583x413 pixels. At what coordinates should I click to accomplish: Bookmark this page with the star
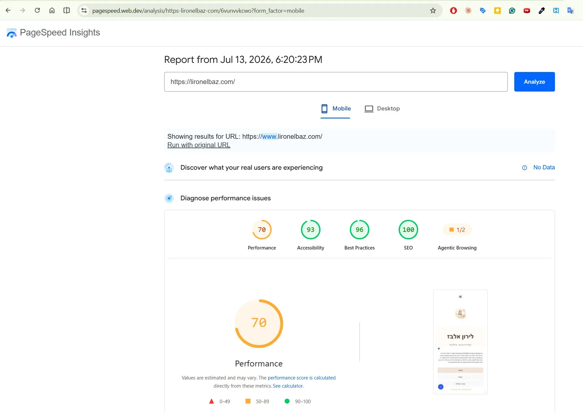(433, 11)
